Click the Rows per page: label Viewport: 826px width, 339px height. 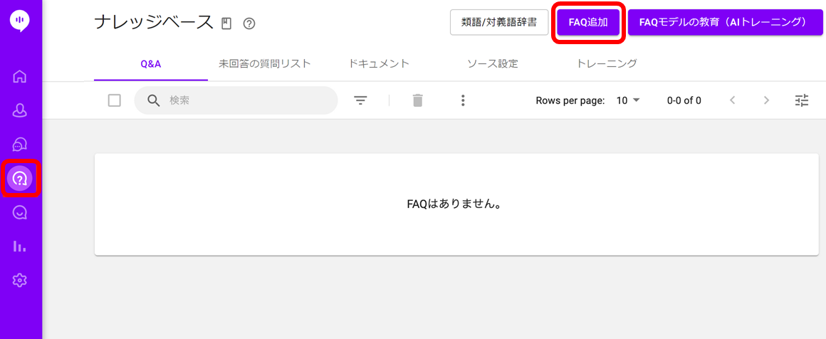pos(570,100)
